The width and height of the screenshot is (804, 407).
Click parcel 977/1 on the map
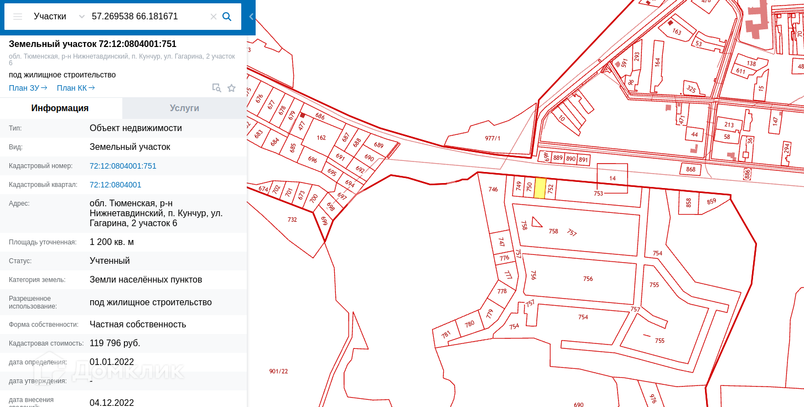(x=492, y=138)
